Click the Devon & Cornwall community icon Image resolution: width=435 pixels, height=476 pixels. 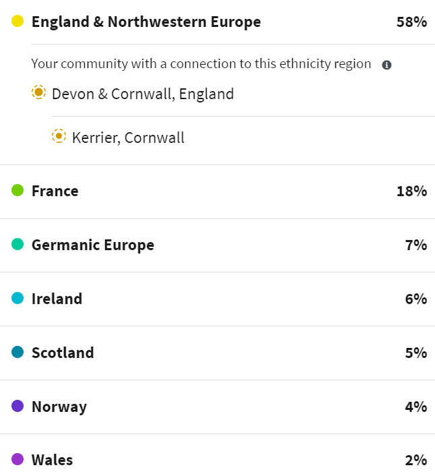pos(39,93)
